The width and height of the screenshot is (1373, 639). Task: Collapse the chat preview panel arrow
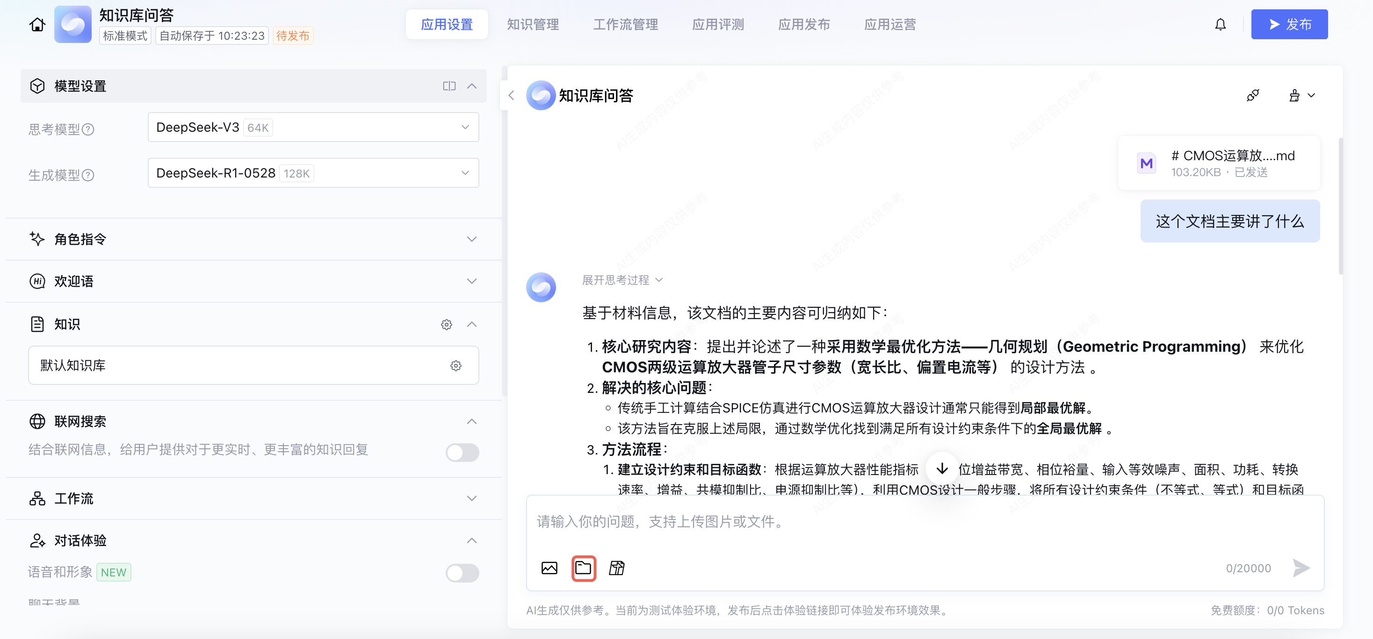click(511, 95)
